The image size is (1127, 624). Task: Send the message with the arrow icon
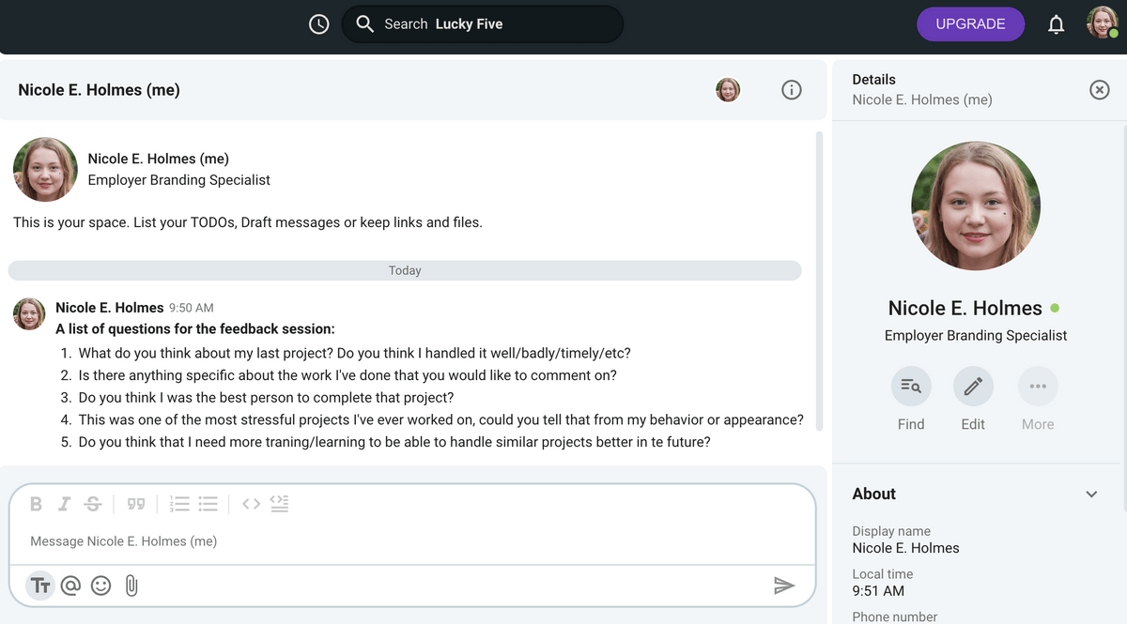785,585
